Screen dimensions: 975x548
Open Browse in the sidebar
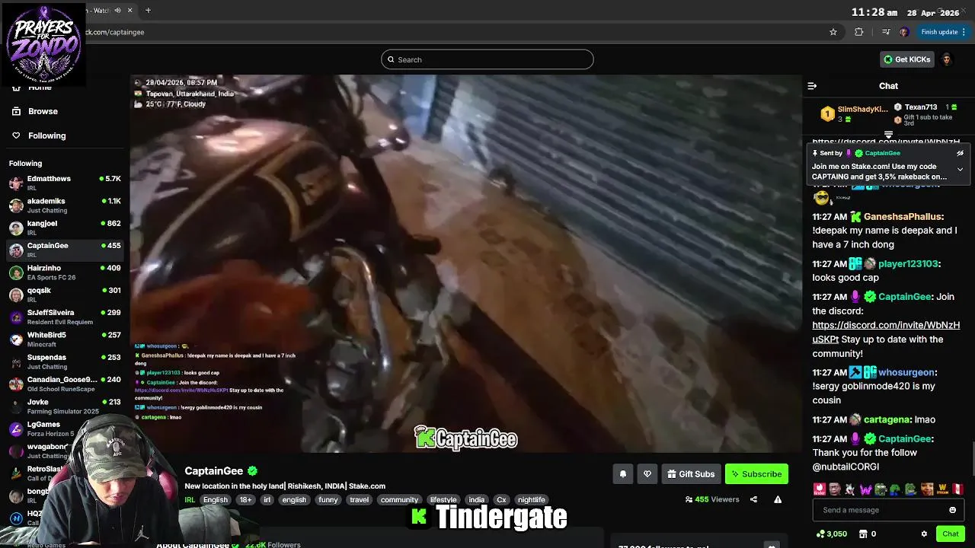coord(43,111)
